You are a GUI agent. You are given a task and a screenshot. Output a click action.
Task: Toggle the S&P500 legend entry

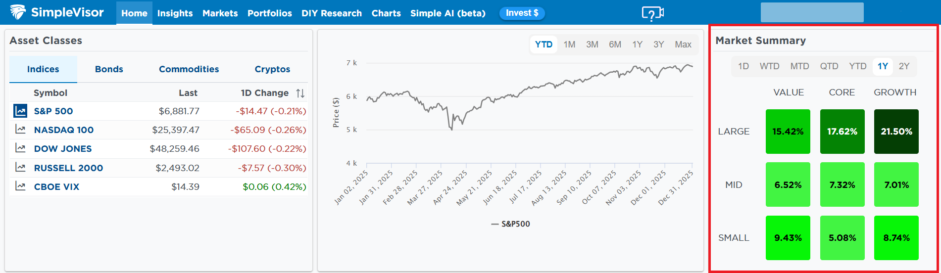tap(511, 224)
